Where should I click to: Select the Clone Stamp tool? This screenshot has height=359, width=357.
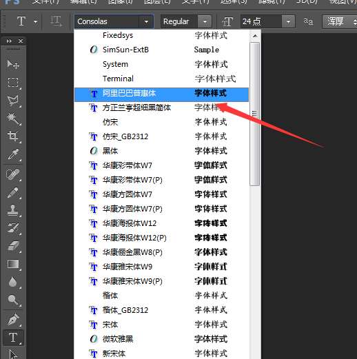13,210
